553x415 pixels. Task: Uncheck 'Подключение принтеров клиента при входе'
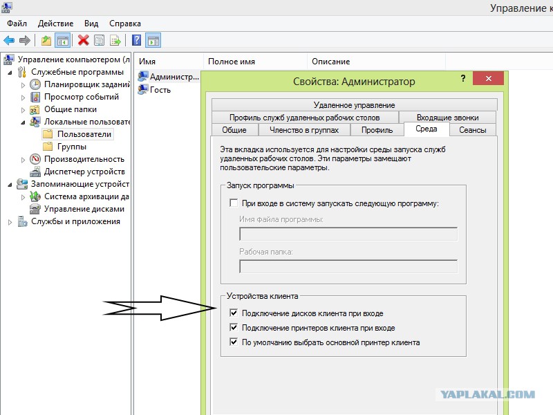click(233, 328)
